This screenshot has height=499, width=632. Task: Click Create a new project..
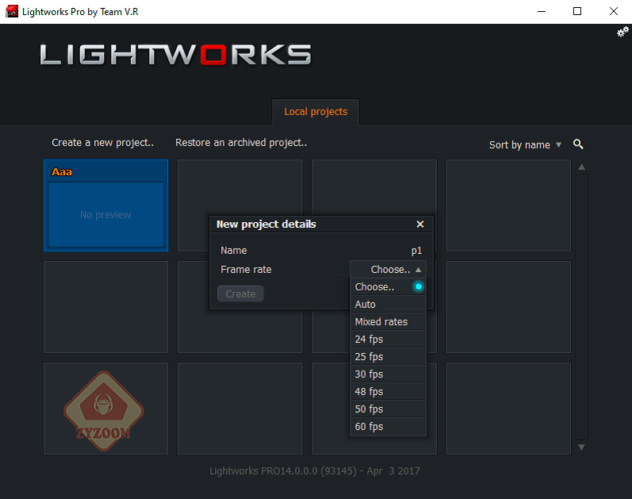pos(102,143)
